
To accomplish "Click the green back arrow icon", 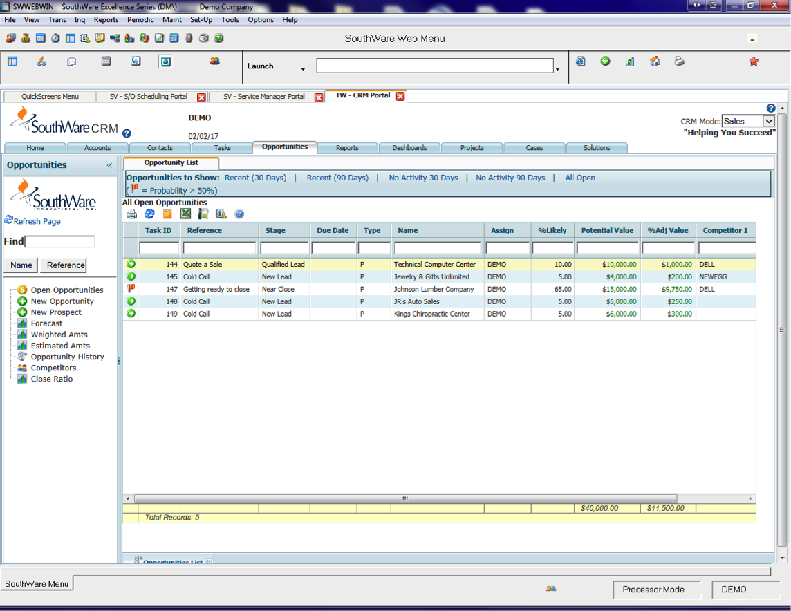I will point(606,61).
